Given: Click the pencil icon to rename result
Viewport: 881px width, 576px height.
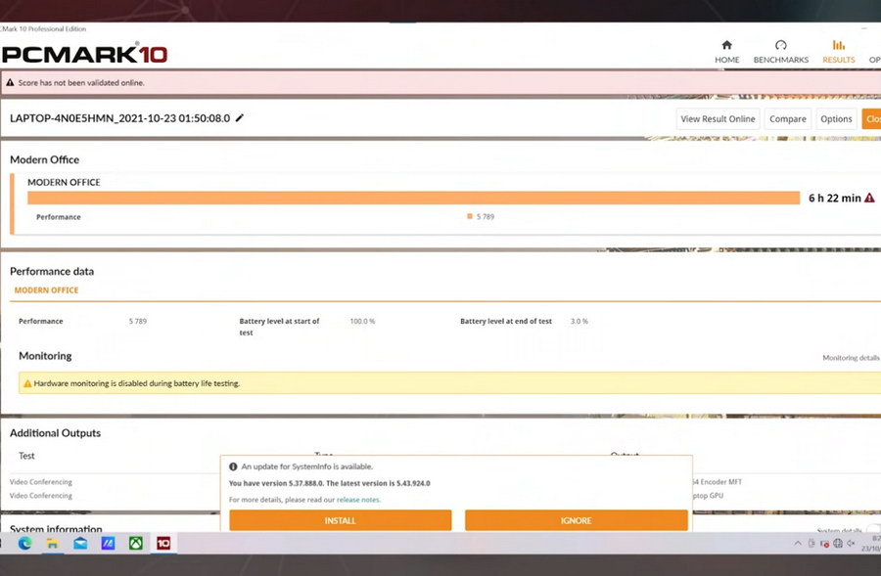Looking at the screenshot, I should click(x=240, y=118).
